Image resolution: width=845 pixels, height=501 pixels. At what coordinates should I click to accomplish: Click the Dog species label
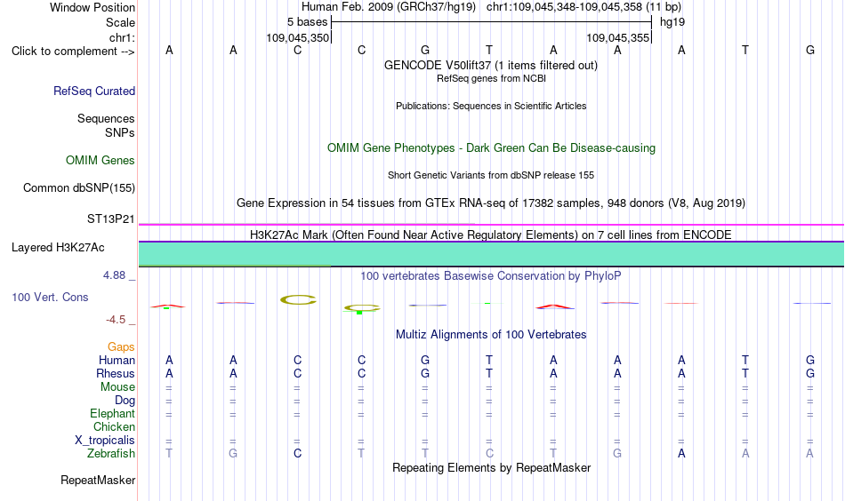pyautogui.click(x=125, y=401)
